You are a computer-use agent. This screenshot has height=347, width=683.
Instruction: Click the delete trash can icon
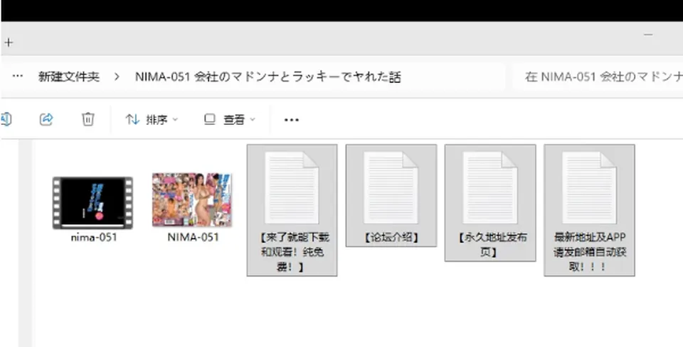pyautogui.click(x=88, y=119)
